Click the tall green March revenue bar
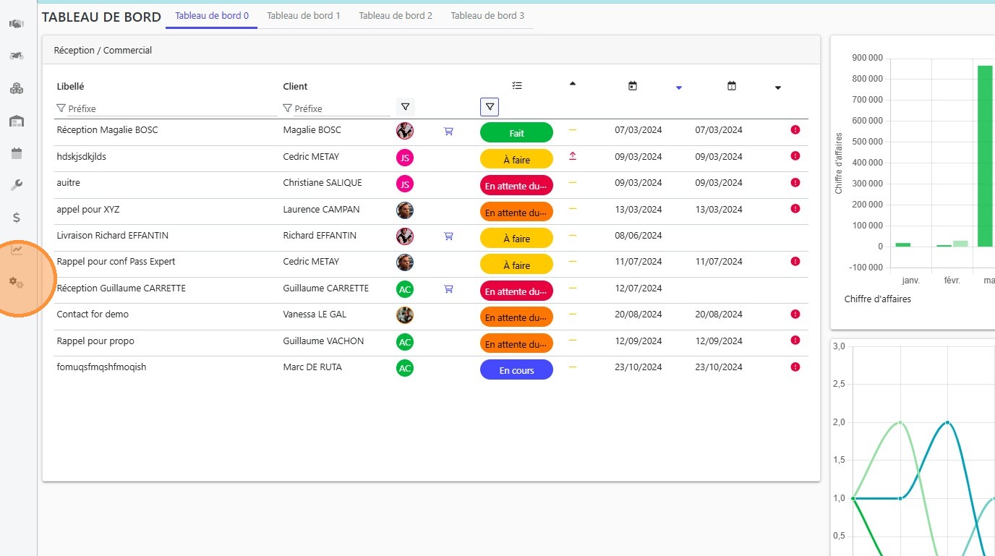Screen dimensions: 995x556 [985, 155]
